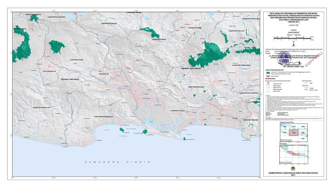This screenshot has height=188, width=334.
Task: Click the 'KABUPATEN KEBUMEN' map label
Action: coord(250,120)
